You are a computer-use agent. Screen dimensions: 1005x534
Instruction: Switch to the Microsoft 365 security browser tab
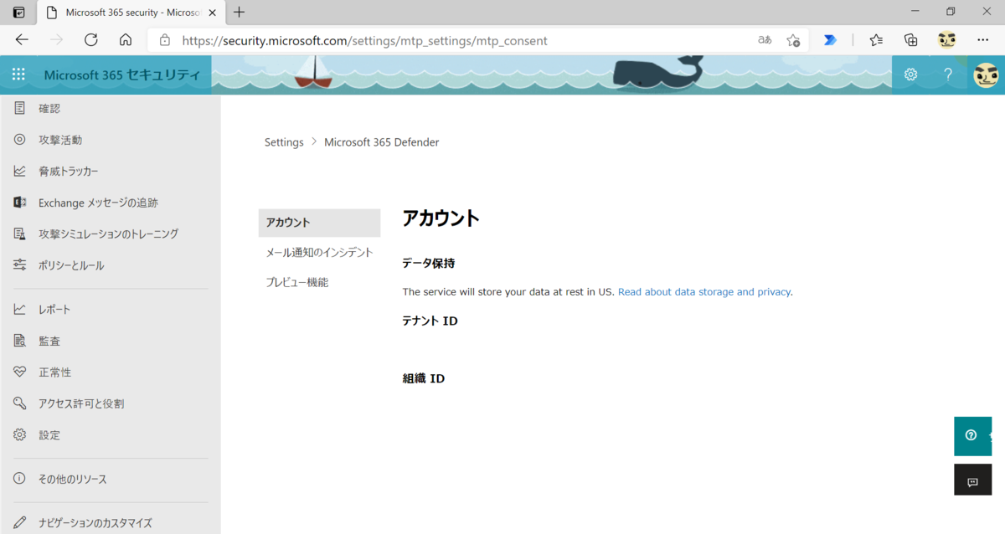(131, 13)
